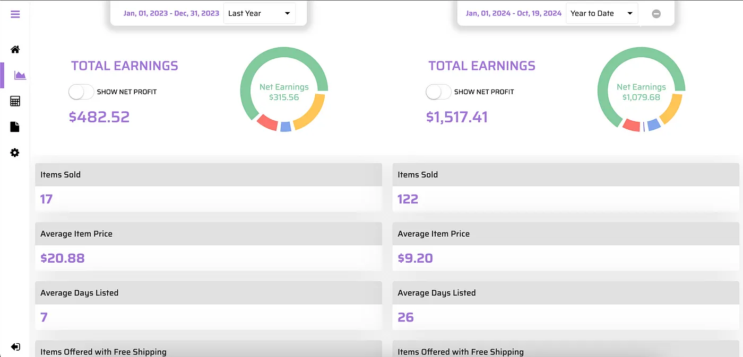This screenshot has width=743, height=357.
Task: Click Average Days Listed value 7
Action: click(44, 317)
